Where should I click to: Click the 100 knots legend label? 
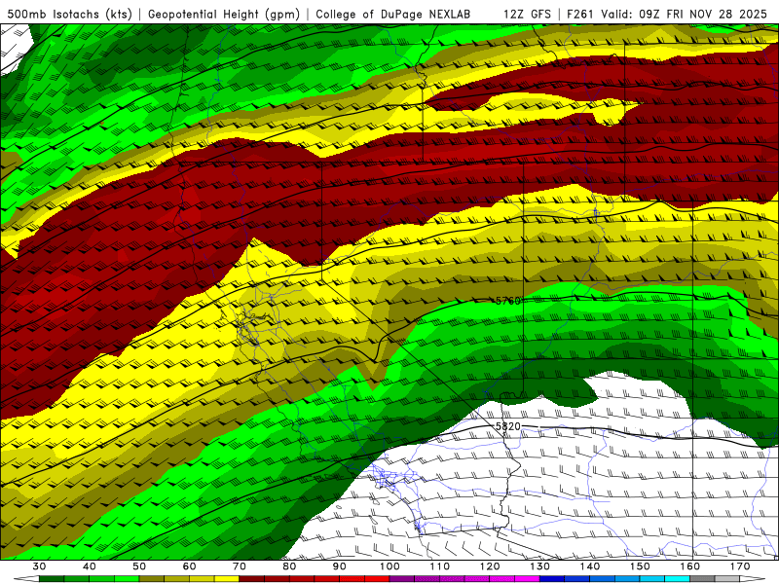click(x=389, y=566)
